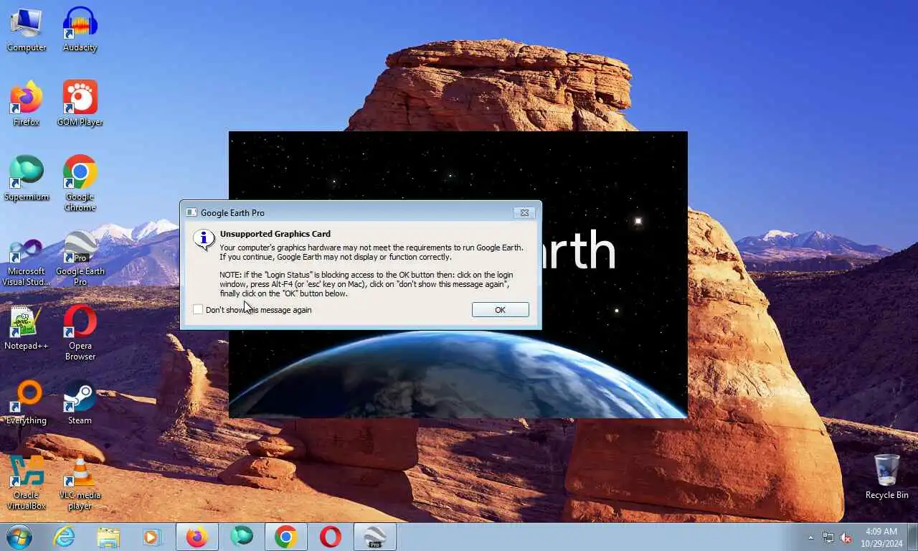This screenshot has width=918, height=551.
Task: Click the network status tray icon
Action: coord(828,537)
